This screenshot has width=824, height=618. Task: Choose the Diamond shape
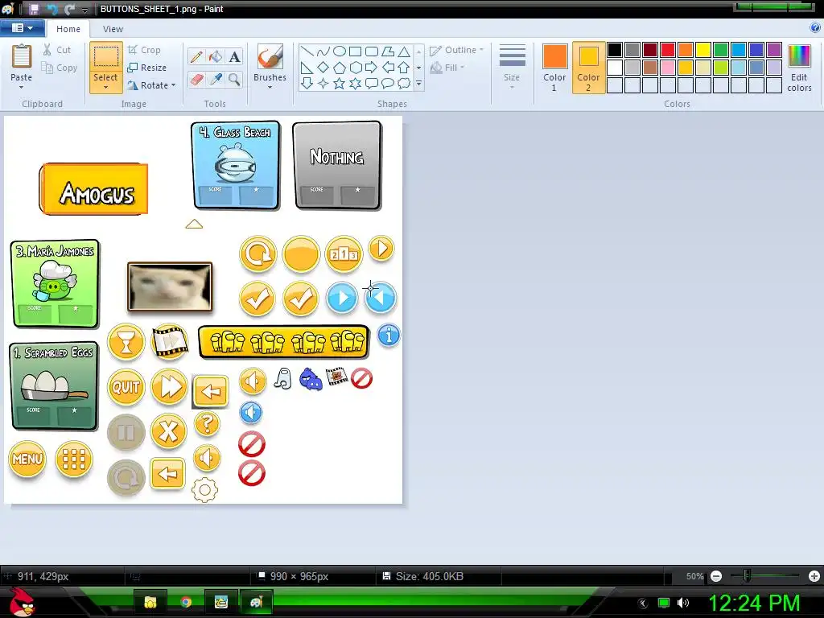pos(323,68)
